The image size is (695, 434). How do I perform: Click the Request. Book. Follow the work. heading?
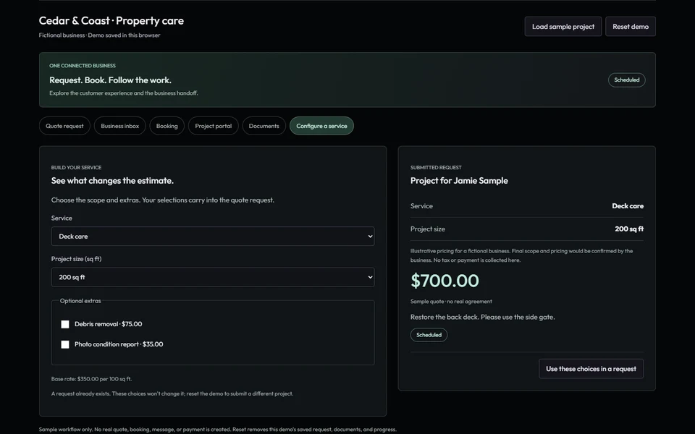(110, 80)
